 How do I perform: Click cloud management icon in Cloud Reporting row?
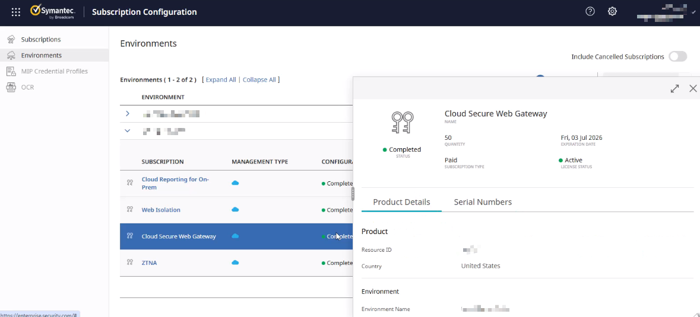coord(235,183)
